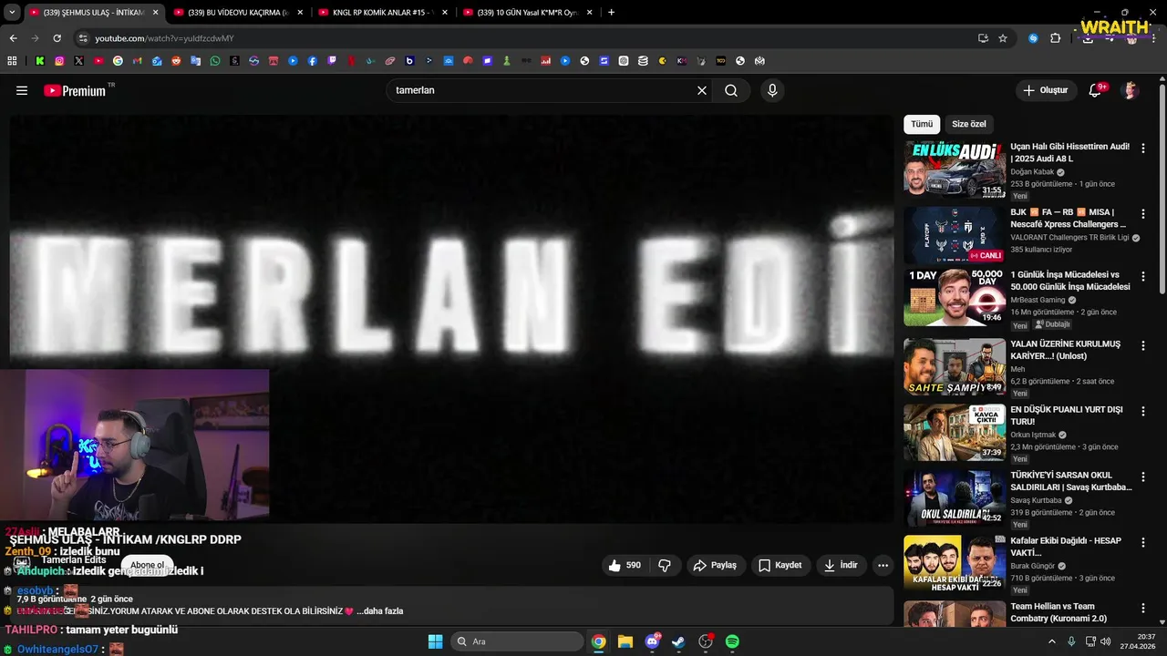
Task: Open the Instagram bookmark icon
Action: point(59,61)
